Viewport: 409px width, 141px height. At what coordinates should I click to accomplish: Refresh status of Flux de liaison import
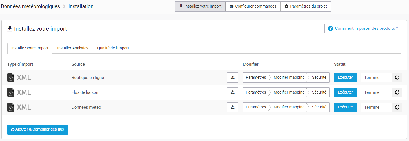(x=397, y=92)
